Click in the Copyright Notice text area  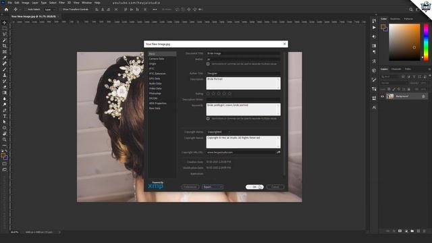[244, 142]
